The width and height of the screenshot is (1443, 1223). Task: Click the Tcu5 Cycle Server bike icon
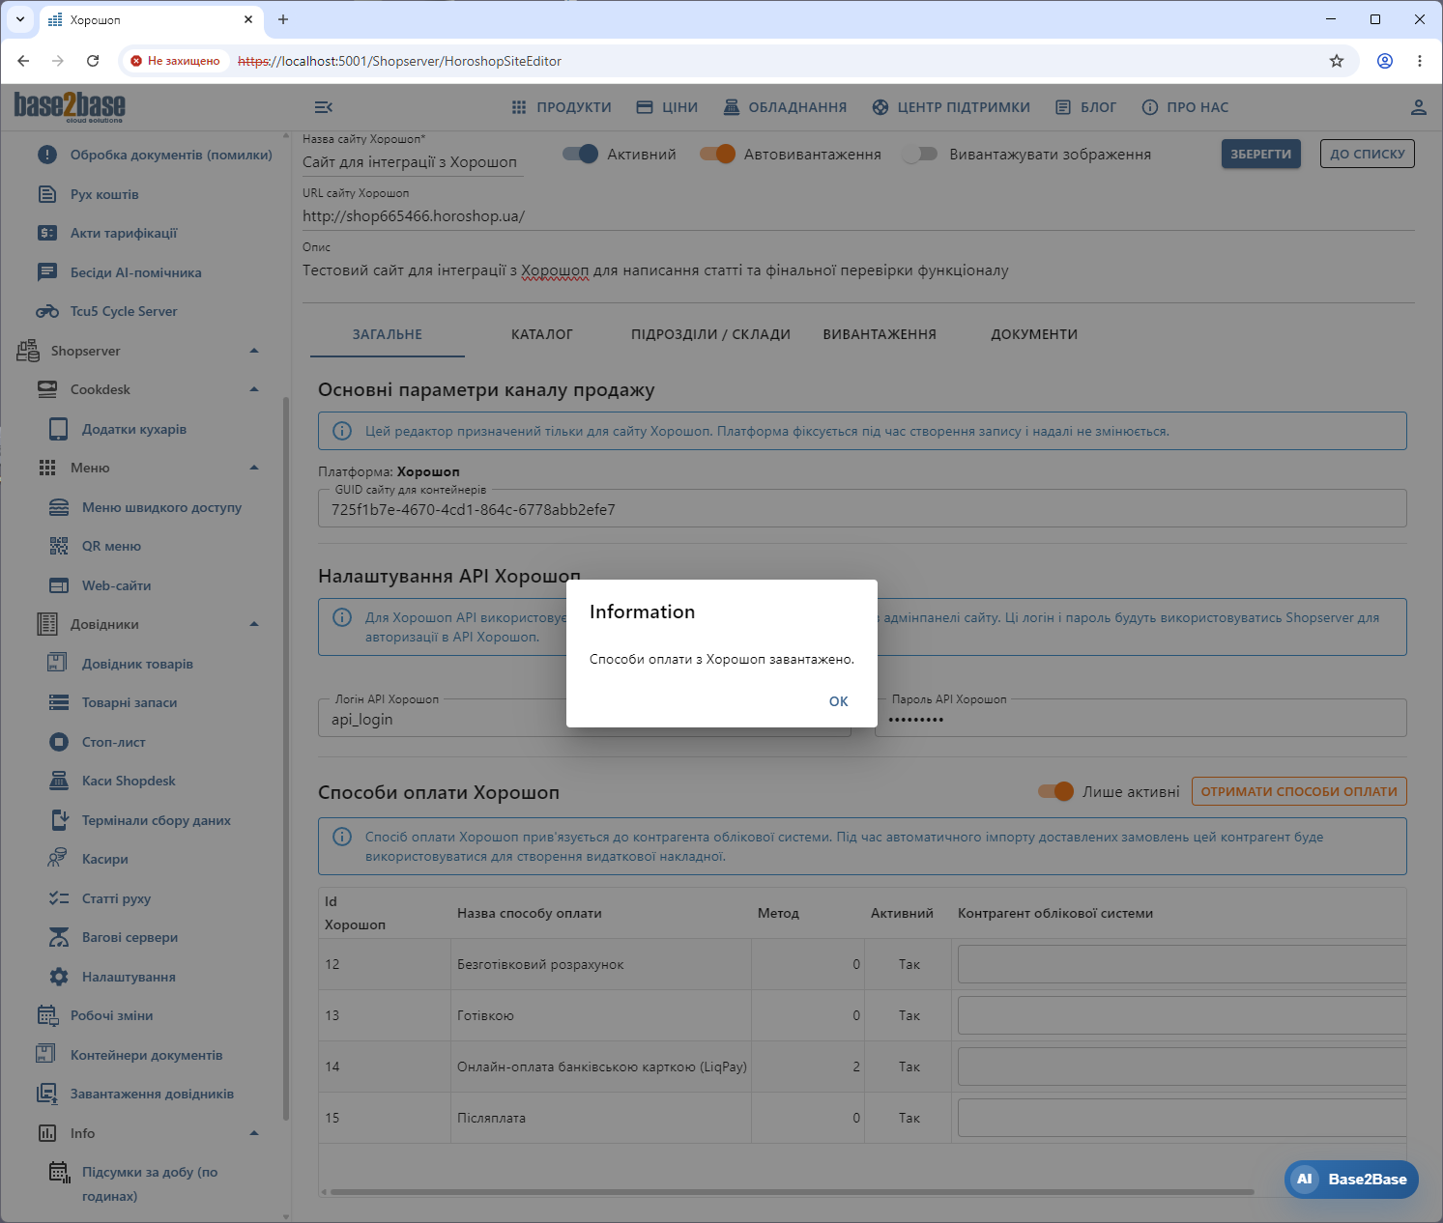point(47,311)
